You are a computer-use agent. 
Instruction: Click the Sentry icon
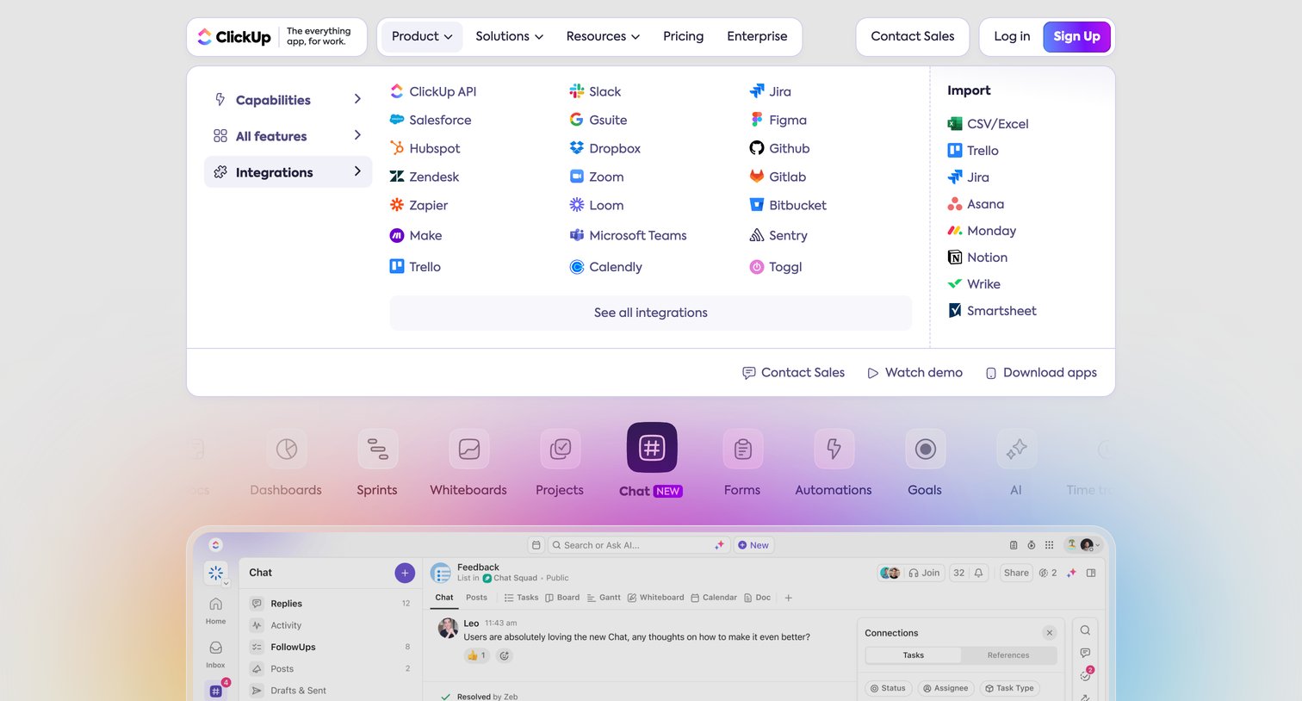click(757, 235)
